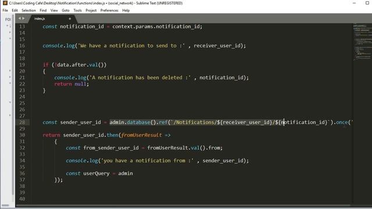372x209 pixels.
Task: Open the Goto menu
Action: click(66, 10)
